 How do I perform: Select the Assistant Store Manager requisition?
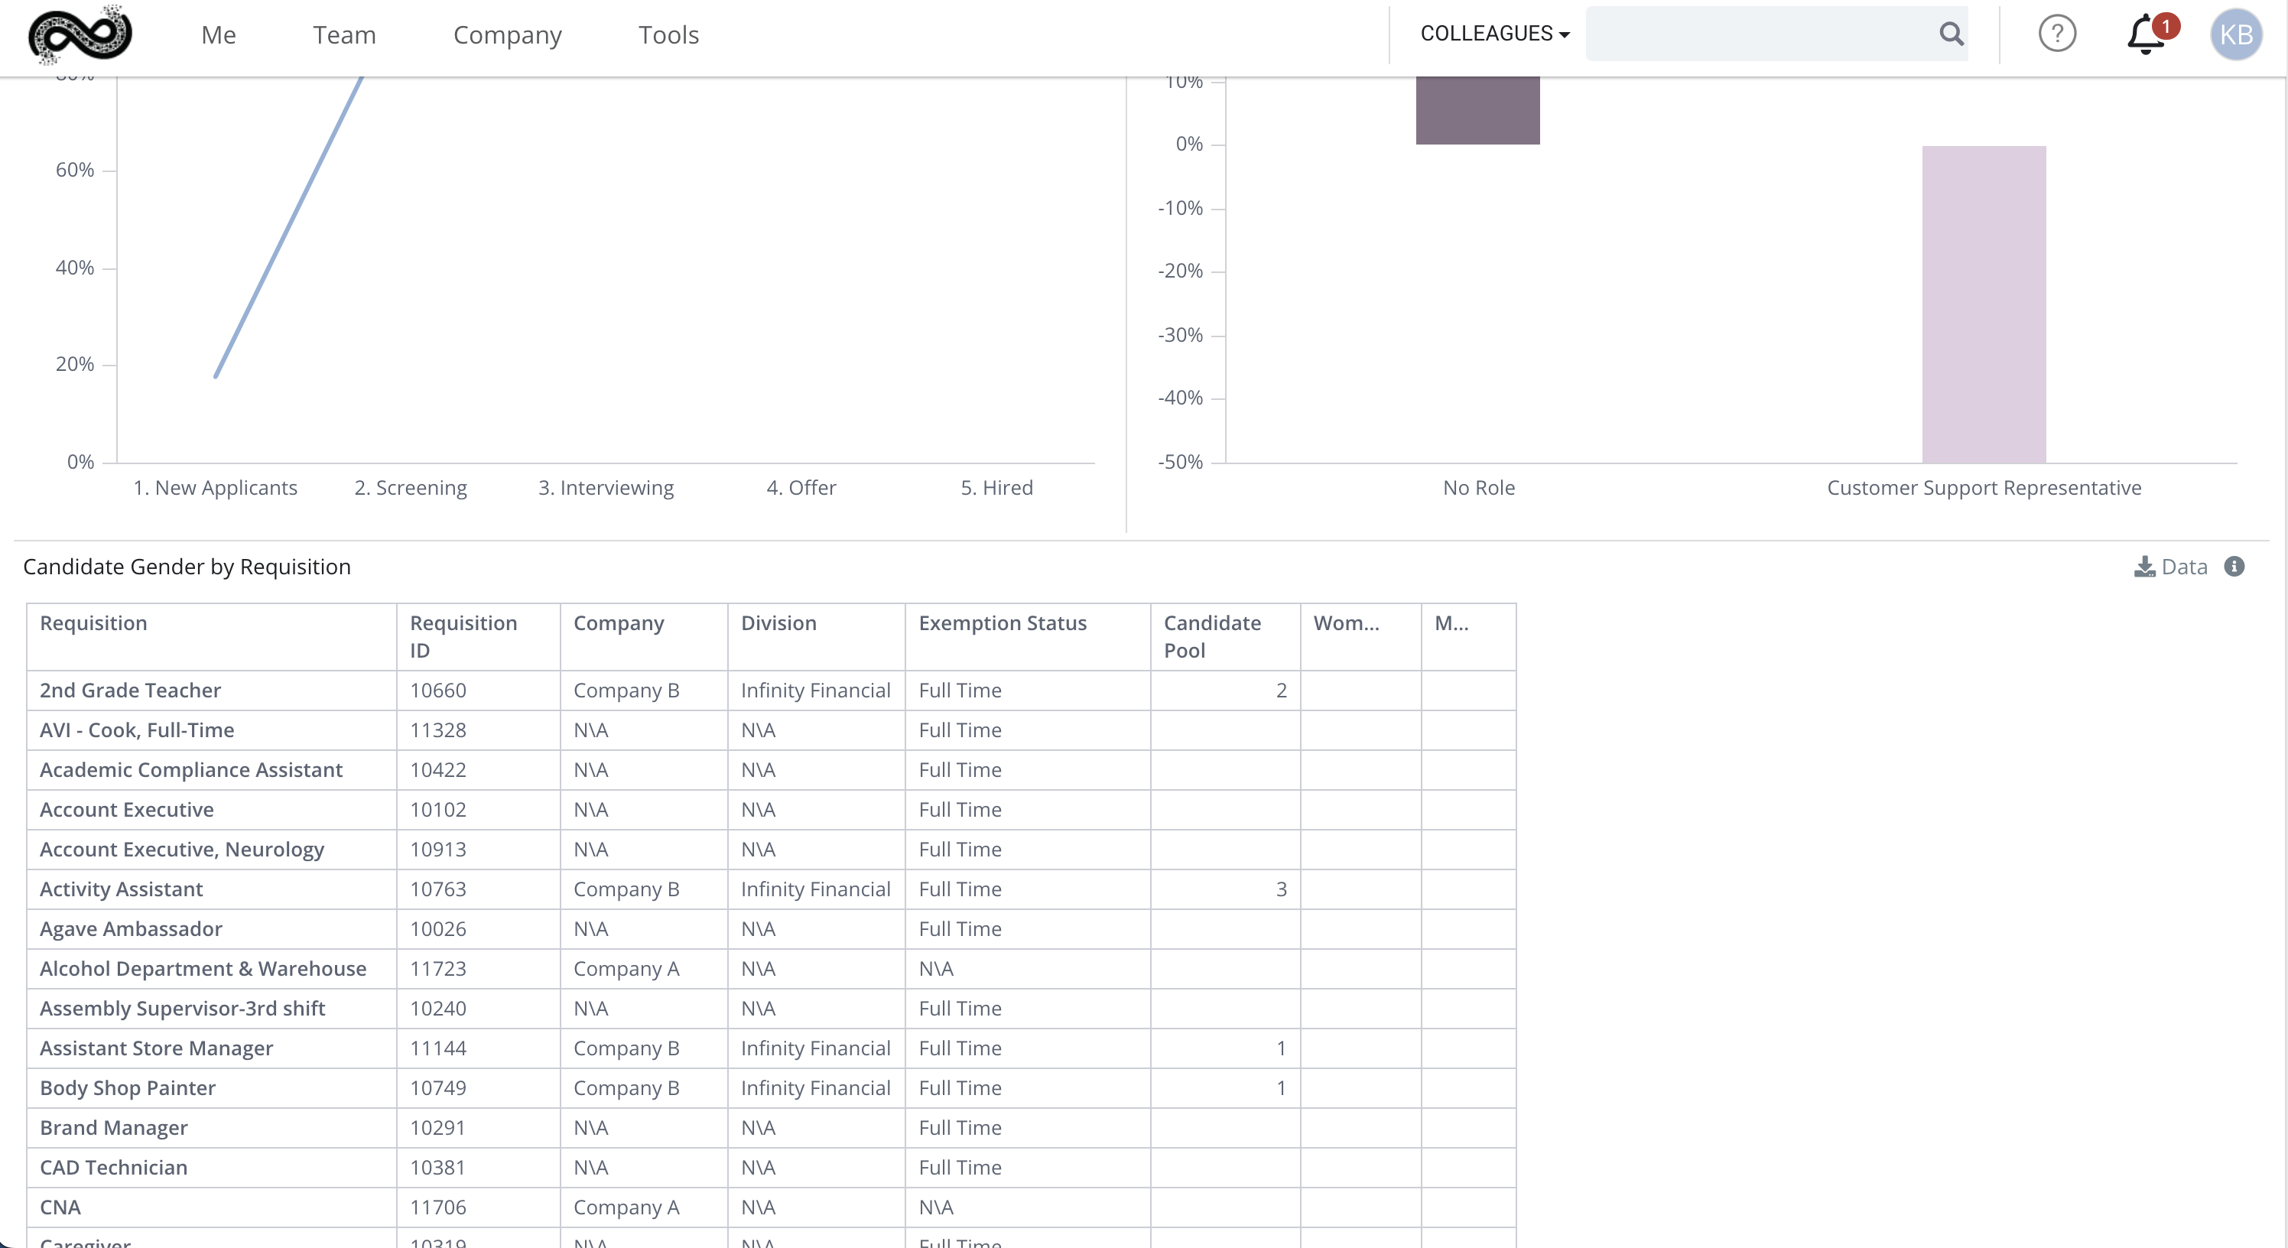[156, 1048]
